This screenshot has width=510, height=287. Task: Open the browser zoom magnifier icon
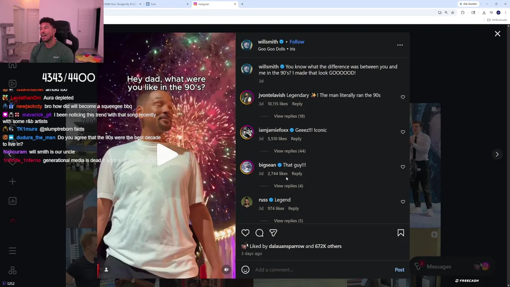tap(446, 12)
